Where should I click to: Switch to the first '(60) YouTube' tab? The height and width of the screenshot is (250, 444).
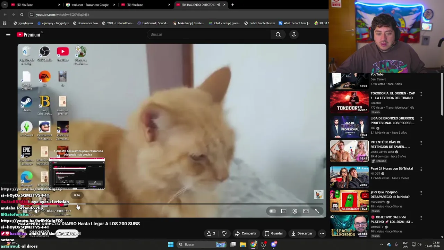click(x=36, y=5)
